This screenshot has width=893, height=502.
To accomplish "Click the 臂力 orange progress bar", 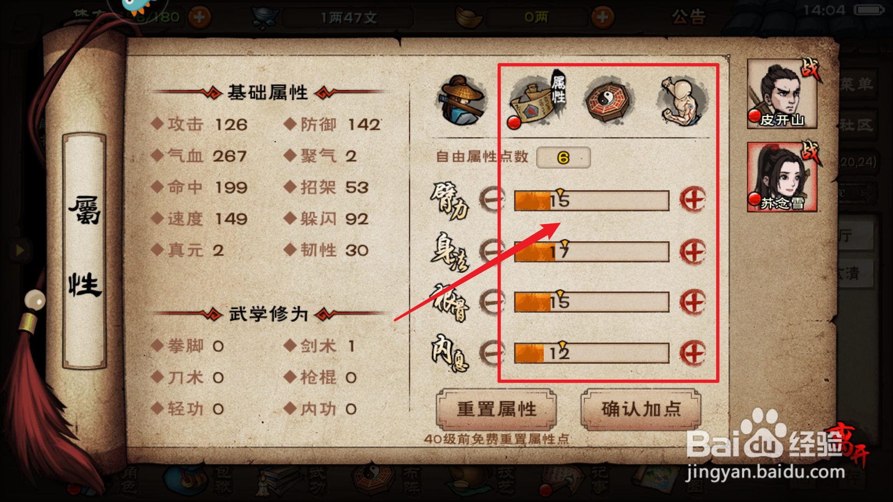I will 592,201.
